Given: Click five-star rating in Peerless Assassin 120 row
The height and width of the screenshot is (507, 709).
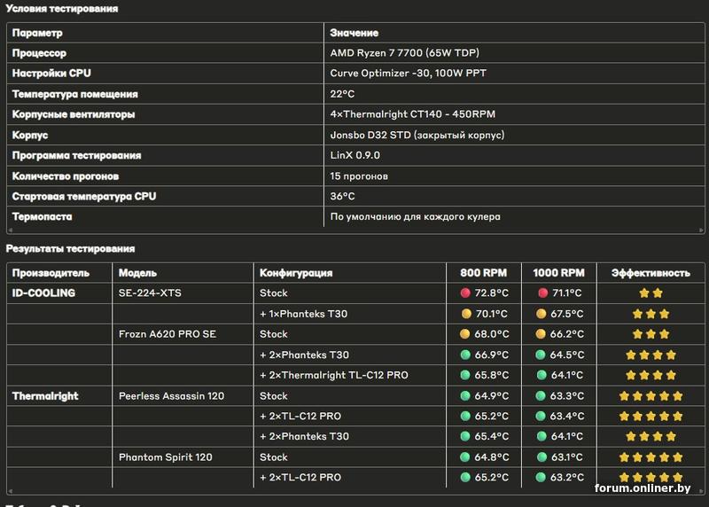Looking at the screenshot, I should click(x=651, y=395).
